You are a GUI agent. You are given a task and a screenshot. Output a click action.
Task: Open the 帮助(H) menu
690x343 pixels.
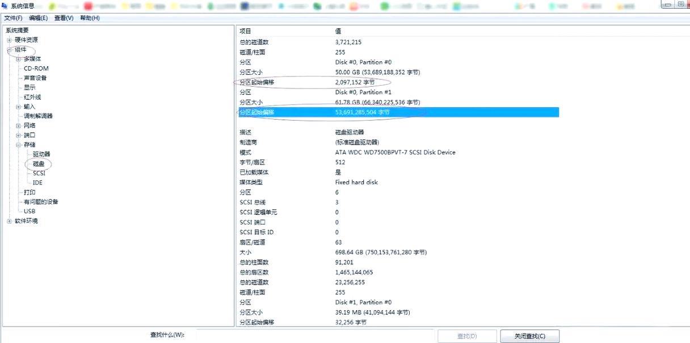tap(90, 18)
